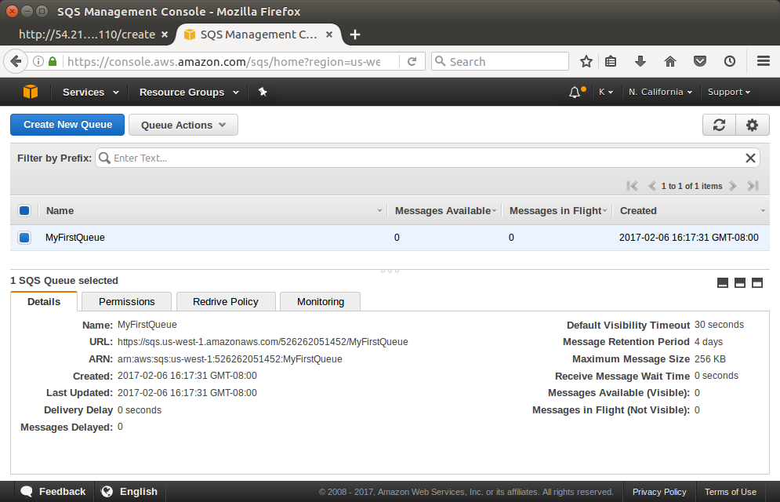This screenshot has height=502, width=780.
Task: Click the 256 KB maximum message size value
Action: pyautogui.click(x=710, y=359)
